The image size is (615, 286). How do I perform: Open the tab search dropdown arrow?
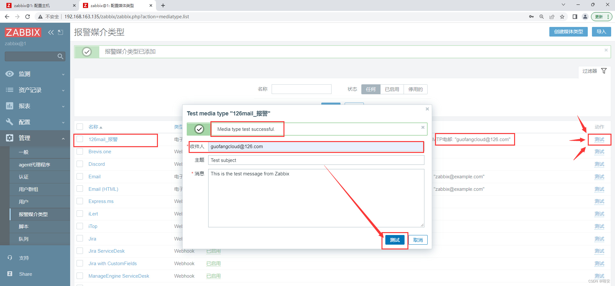(x=563, y=5)
